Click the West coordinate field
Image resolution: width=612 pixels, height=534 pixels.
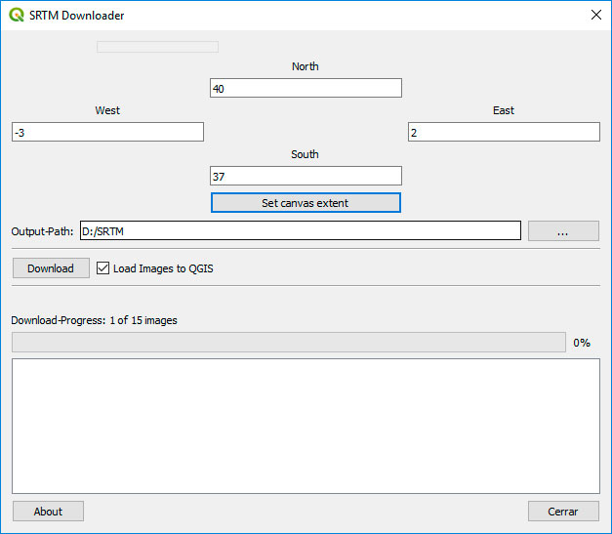coord(107,132)
